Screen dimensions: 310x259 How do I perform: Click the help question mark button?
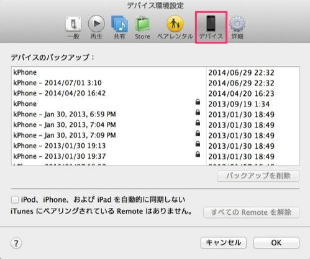click(16, 243)
